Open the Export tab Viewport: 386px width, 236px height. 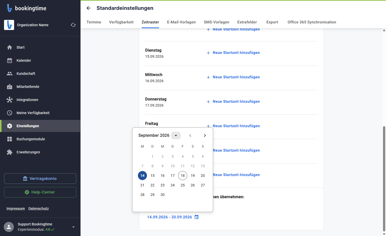pos(272,22)
